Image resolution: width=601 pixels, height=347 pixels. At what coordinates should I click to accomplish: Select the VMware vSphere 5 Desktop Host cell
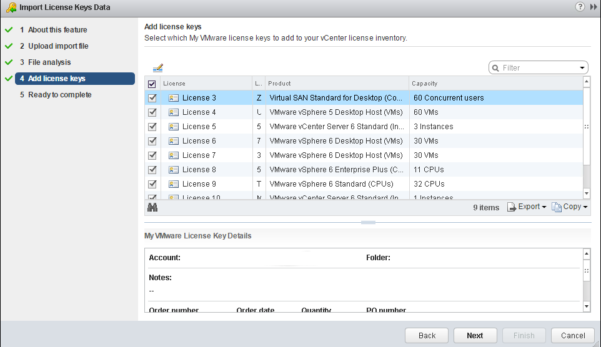(337, 112)
